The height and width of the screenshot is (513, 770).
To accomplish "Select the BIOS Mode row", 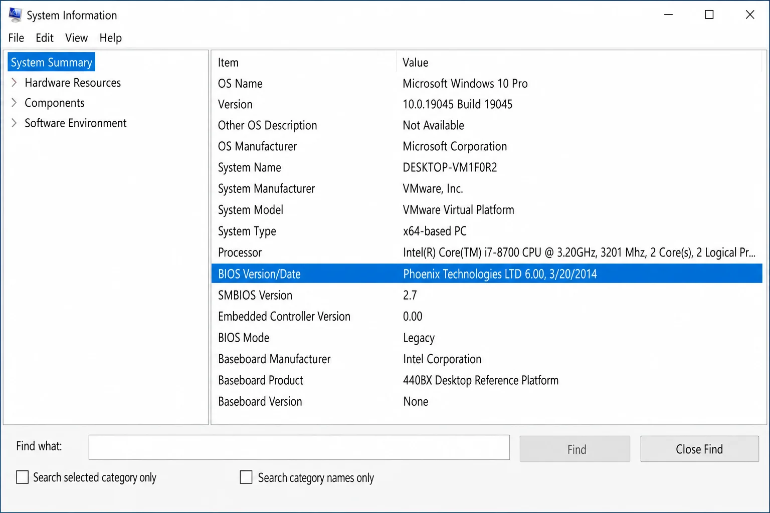I will [x=487, y=338].
